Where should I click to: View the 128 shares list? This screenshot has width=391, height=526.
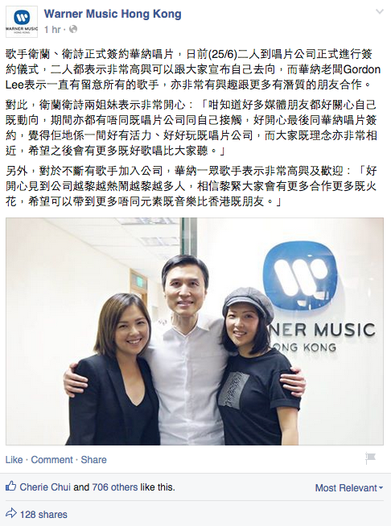pos(43,514)
